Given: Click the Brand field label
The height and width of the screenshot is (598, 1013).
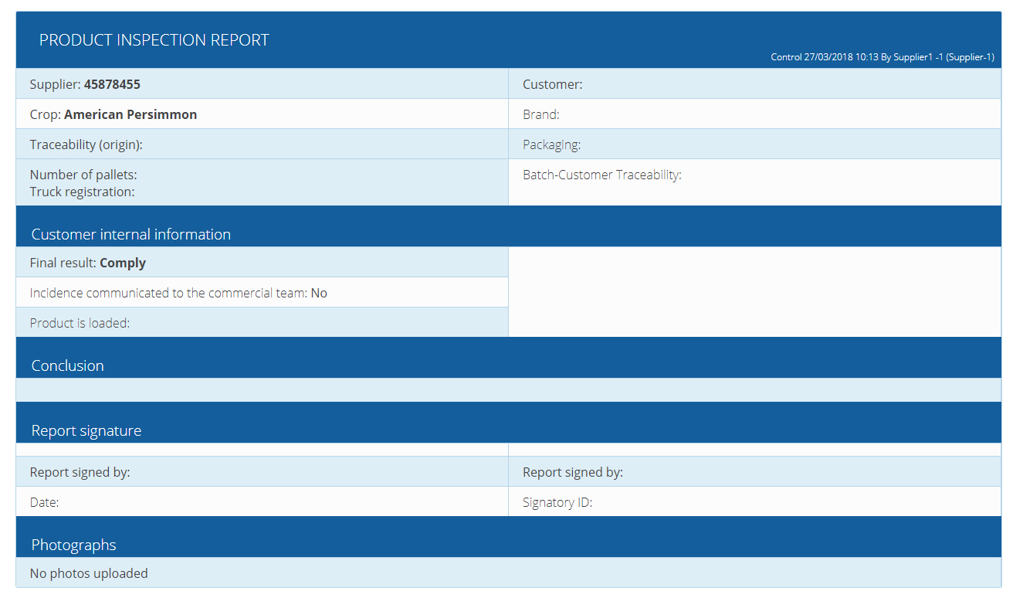Looking at the screenshot, I should tap(540, 114).
